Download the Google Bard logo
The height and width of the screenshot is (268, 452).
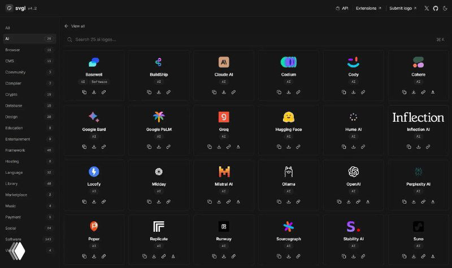[x=94, y=147]
